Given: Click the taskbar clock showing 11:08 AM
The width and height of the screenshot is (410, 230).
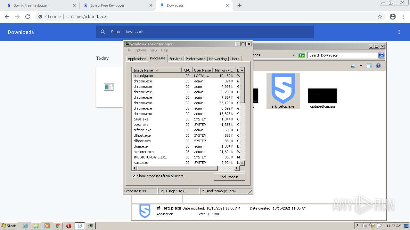Looking at the screenshot, I should click(394, 226).
